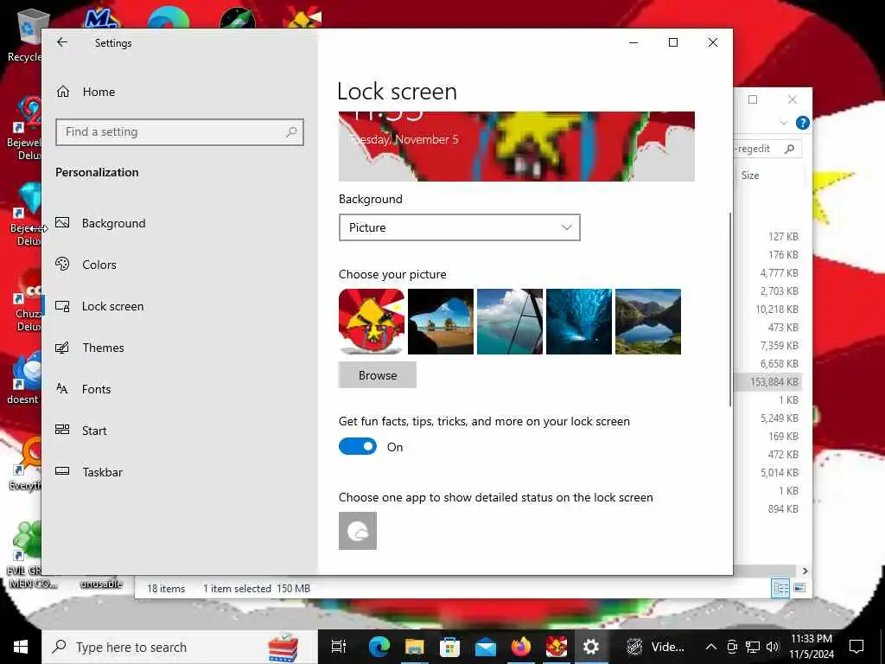Choose the mountain lake picture thumbnail
The image size is (885, 664).
click(x=648, y=322)
